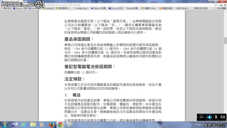This screenshot has height=128, width=227.
Task: Open the 其他書籤 bookmarks folder
Action: [220, 8]
